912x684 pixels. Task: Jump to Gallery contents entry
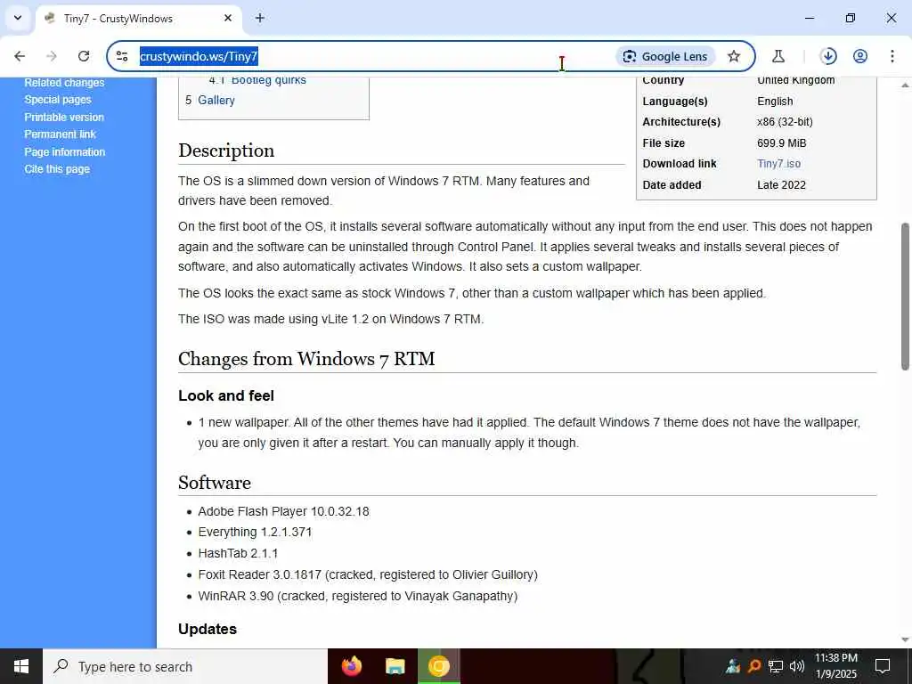point(210,100)
